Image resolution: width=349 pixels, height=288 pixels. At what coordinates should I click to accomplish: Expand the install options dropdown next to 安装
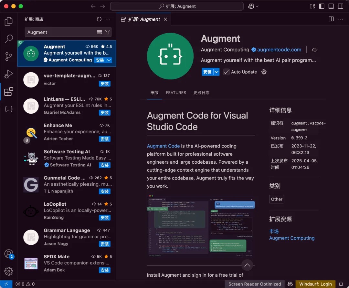click(x=216, y=72)
